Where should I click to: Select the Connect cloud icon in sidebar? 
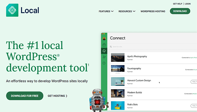pyautogui.click(x=104, y=51)
